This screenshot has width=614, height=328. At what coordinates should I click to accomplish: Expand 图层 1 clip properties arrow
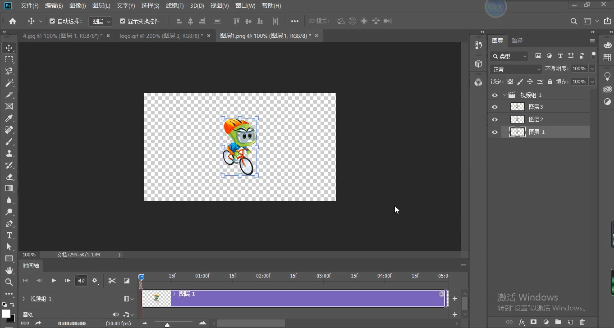pos(174,294)
